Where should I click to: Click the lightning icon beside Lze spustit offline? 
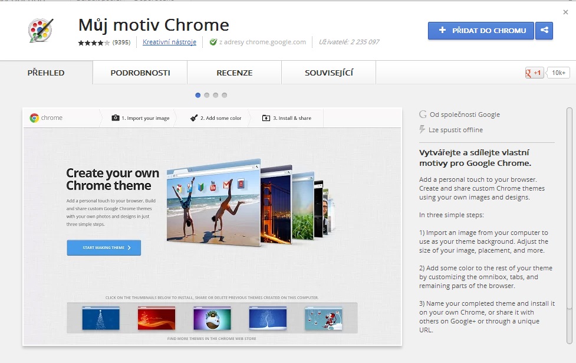click(x=422, y=129)
